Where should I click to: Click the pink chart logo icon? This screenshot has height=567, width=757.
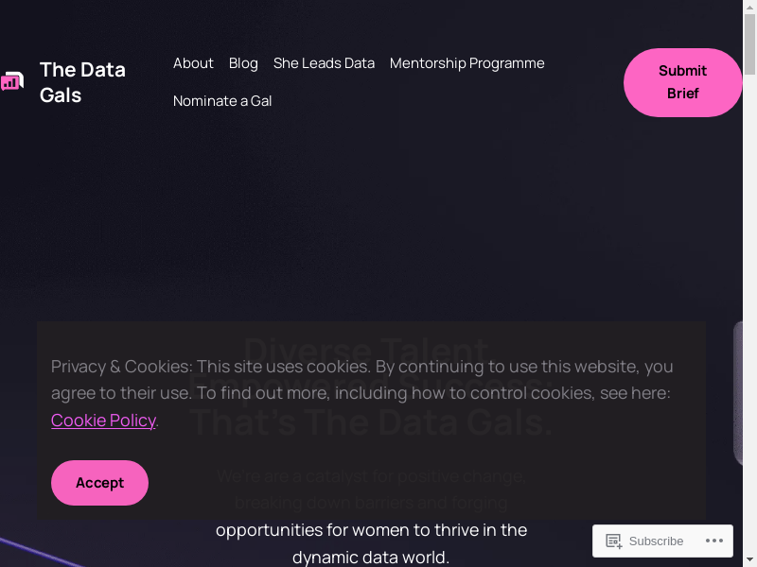pos(11,82)
